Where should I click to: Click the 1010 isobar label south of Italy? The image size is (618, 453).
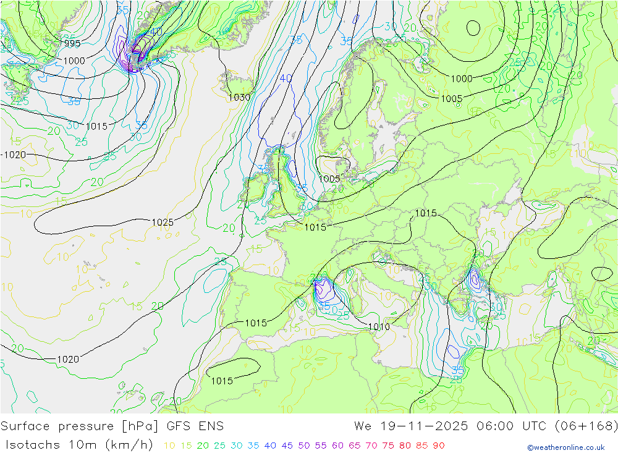[x=379, y=326]
